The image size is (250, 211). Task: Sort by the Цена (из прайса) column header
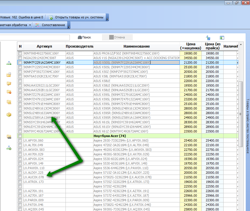213,46
